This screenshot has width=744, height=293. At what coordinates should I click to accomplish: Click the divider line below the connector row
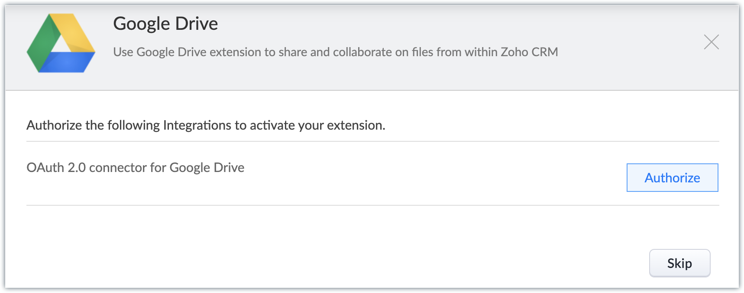(372, 205)
